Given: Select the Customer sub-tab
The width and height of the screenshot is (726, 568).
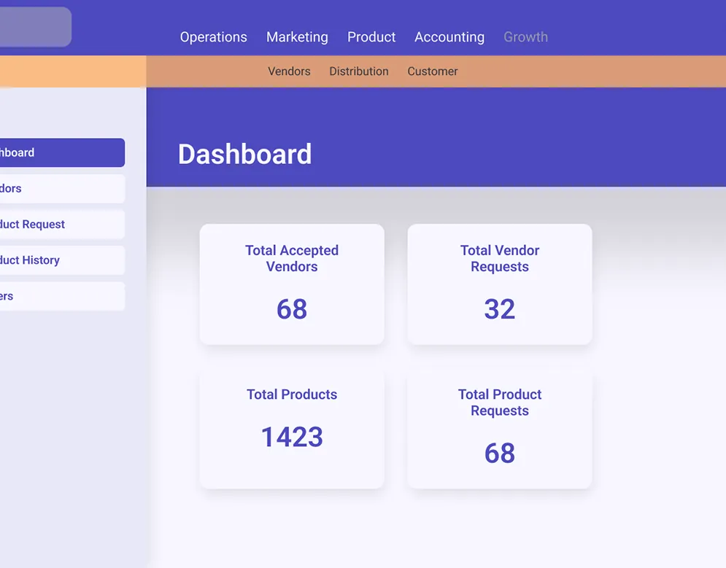Looking at the screenshot, I should (433, 71).
